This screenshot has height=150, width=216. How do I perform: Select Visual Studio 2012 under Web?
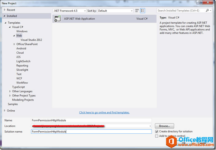point(31,40)
